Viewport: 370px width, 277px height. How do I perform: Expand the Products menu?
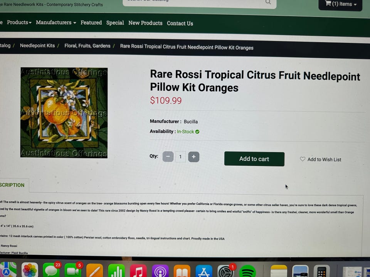pos(19,22)
